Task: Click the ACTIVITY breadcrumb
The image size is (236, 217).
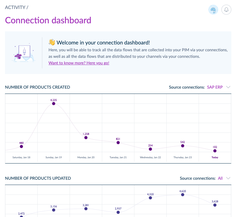Action: 15,7
